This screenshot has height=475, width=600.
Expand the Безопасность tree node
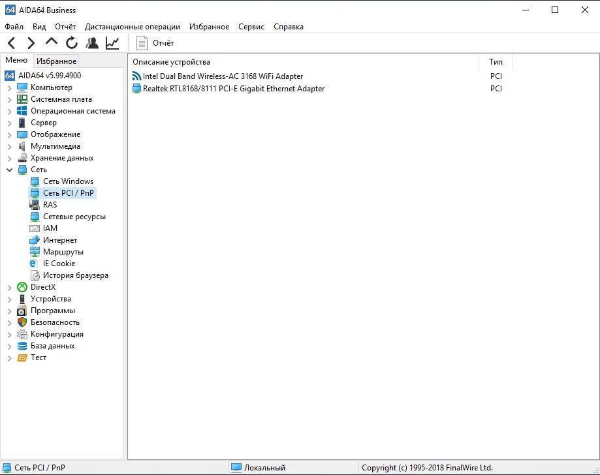[x=9, y=322]
